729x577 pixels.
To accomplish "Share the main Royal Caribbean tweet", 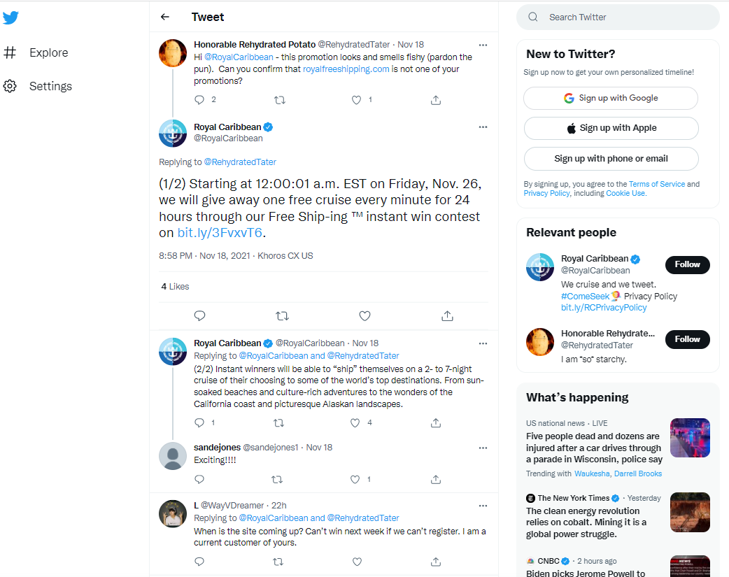I will pyautogui.click(x=447, y=316).
